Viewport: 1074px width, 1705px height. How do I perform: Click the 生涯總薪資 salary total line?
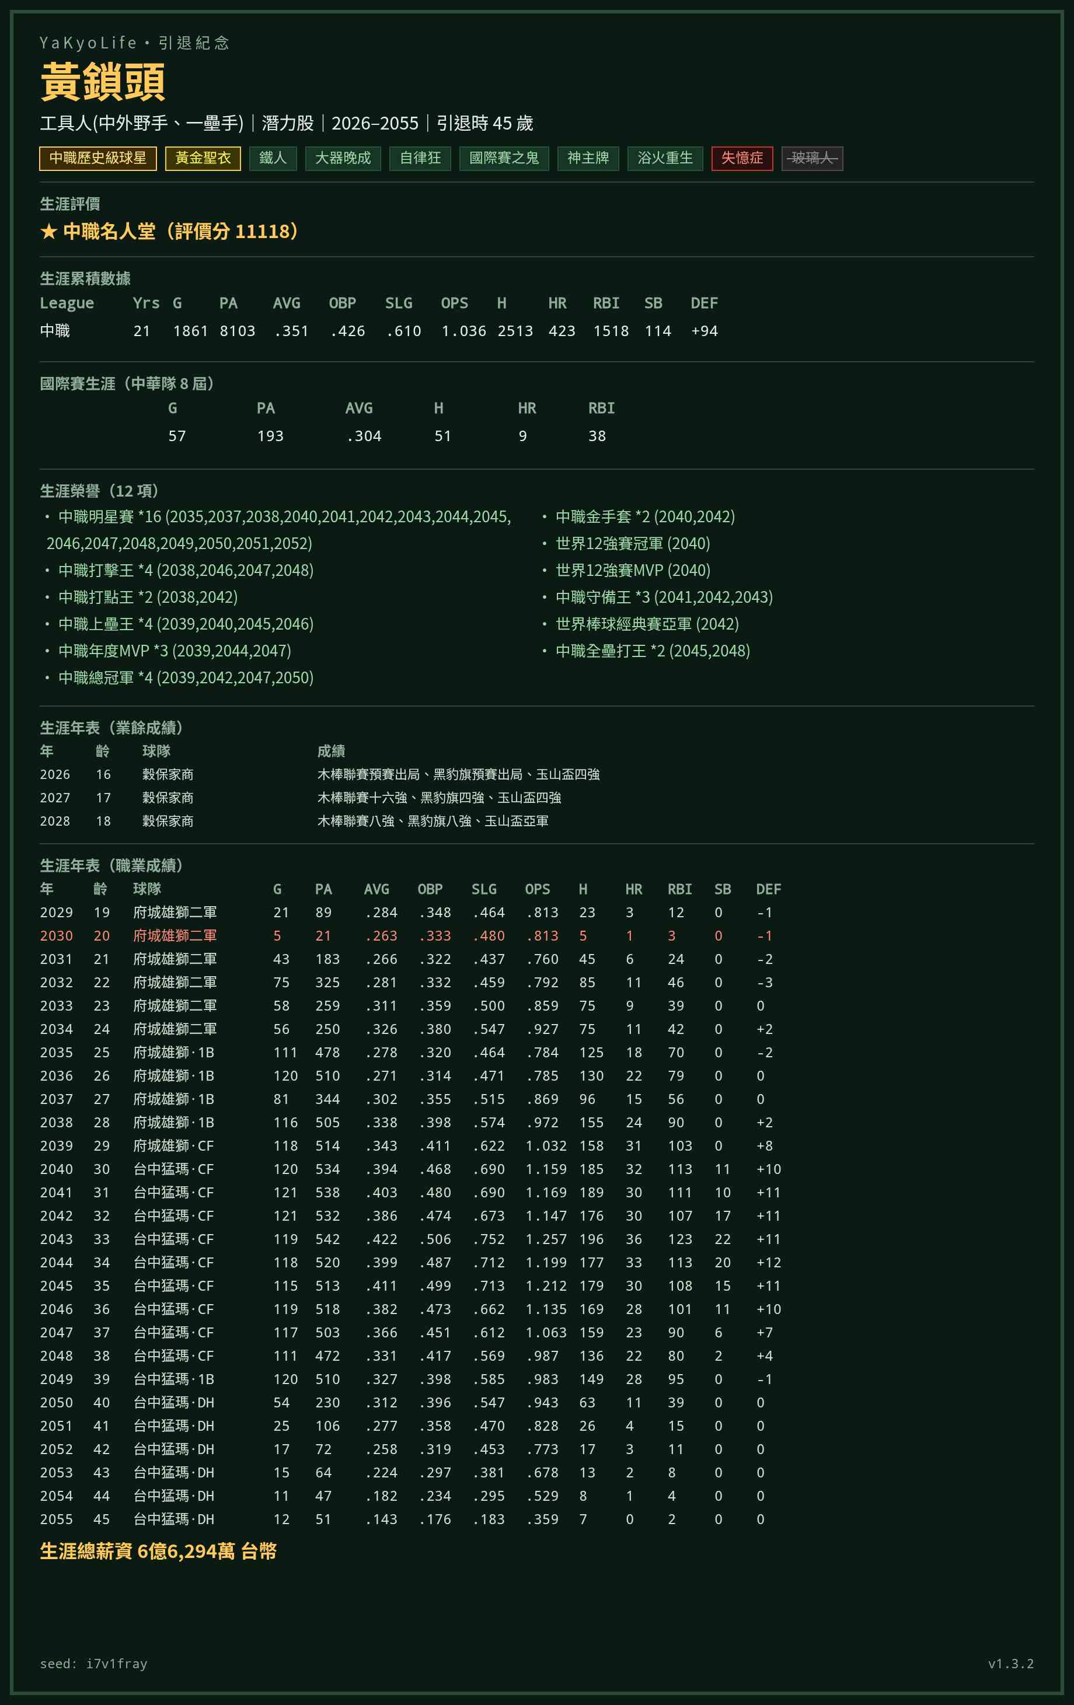pyautogui.click(x=158, y=1550)
